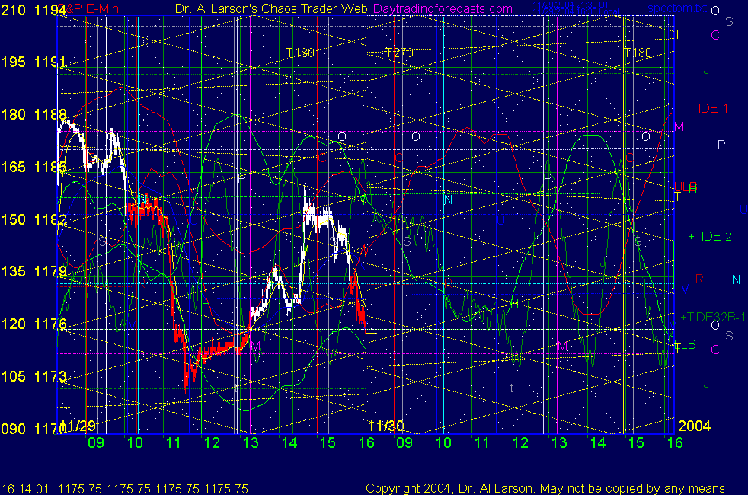Click the spcctom.txt file name
The width and height of the screenshot is (748, 495).
(677, 8)
